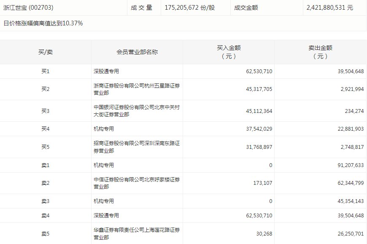Screen dimensions: 367x244
Task: Click the 卖出金额（元） column header
Action: pos(320,52)
